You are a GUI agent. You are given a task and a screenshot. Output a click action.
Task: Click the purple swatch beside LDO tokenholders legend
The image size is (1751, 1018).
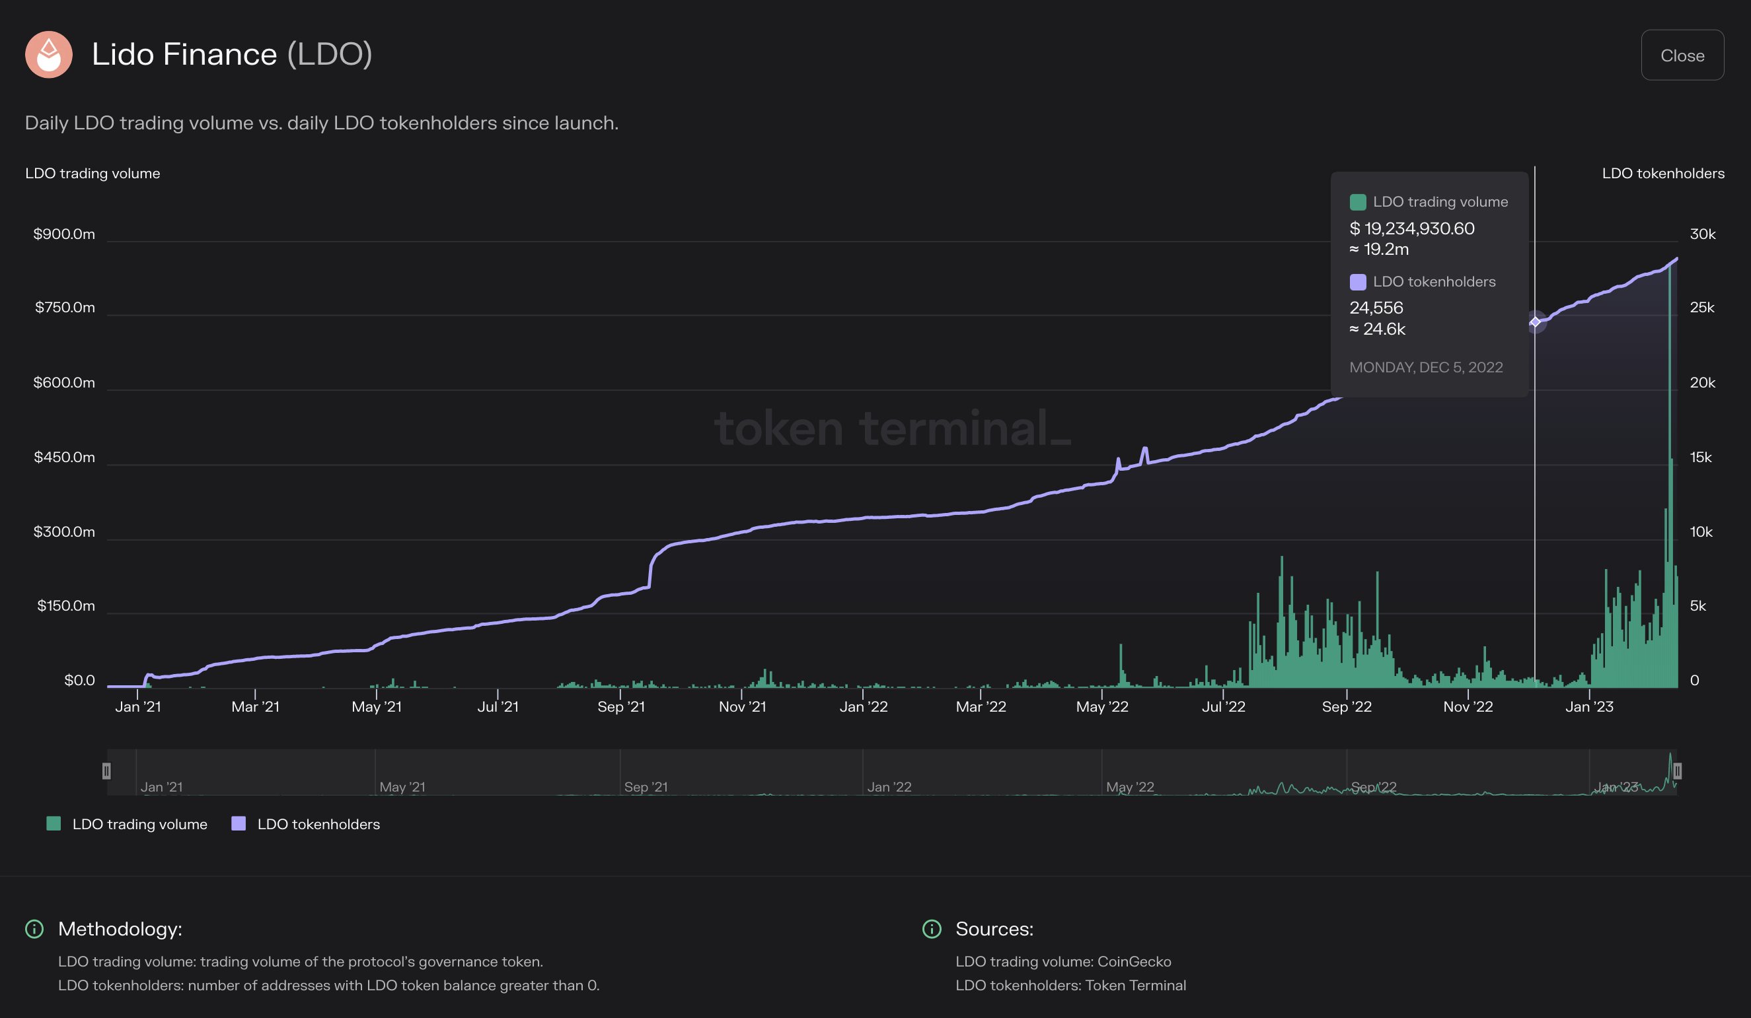239,825
